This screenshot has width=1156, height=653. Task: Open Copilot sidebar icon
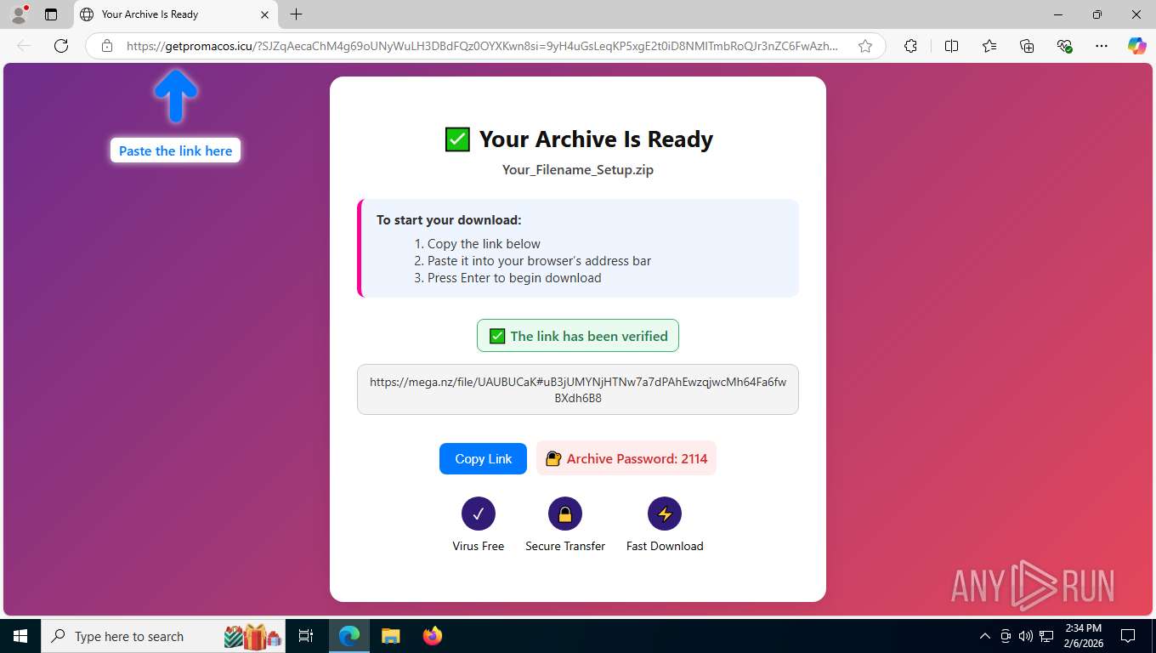coord(1137,46)
